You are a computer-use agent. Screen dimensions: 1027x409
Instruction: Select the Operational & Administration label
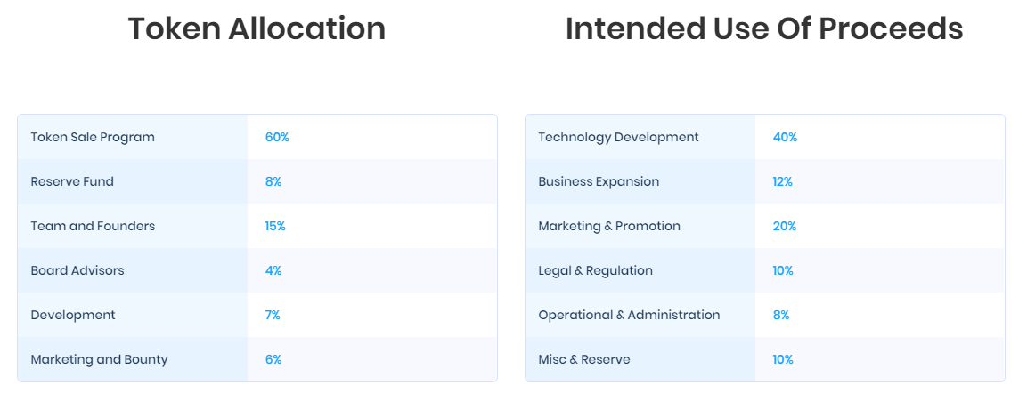click(630, 315)
